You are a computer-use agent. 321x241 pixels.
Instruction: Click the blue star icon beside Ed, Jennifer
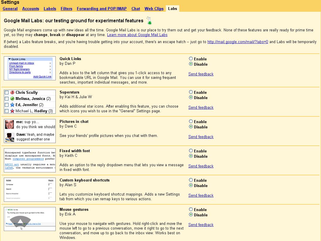click(12, 105)
